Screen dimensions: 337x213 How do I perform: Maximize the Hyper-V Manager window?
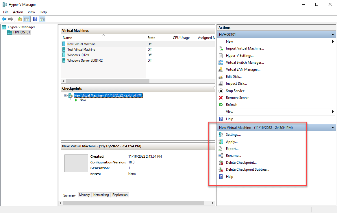point(317,5)
